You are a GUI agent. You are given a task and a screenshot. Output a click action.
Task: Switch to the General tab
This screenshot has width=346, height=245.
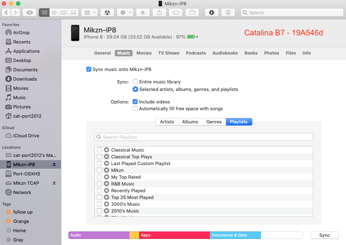pos(102,53)
